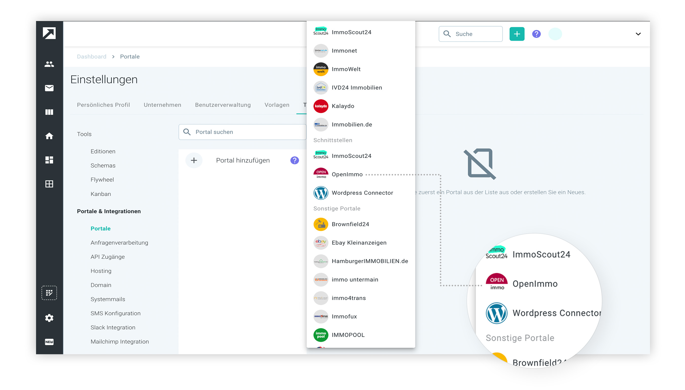Click the Portale breadcrumb

click(x=130, y=57)
